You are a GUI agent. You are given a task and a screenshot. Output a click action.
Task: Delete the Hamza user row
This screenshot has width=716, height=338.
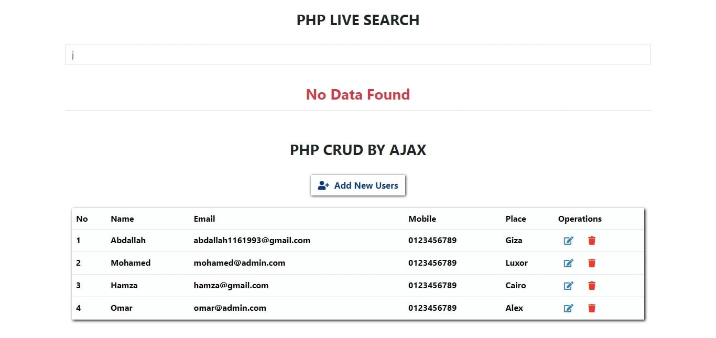pyautogui.click(x=592, y=286)
